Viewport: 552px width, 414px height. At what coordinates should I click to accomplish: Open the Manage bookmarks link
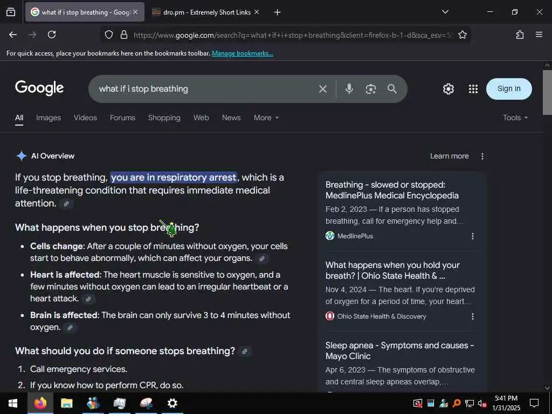(x=242, y=53)
